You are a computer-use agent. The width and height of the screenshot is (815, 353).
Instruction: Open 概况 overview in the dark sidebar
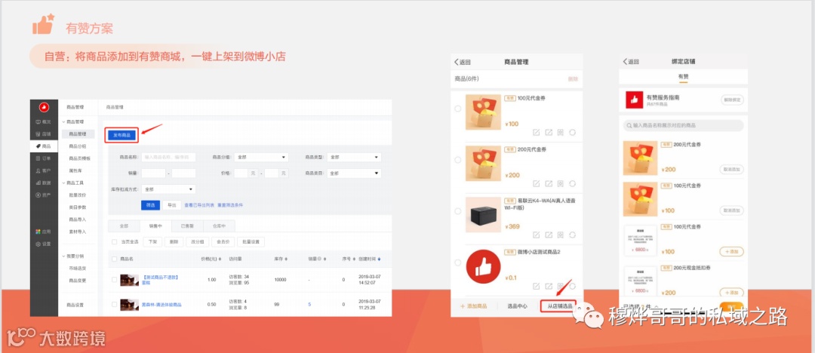(x=44, y=121)
